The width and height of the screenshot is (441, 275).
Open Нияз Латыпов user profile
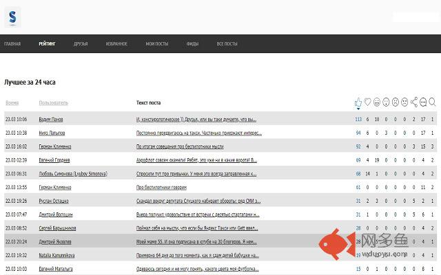pyautogui.click(x=52, y=133)
